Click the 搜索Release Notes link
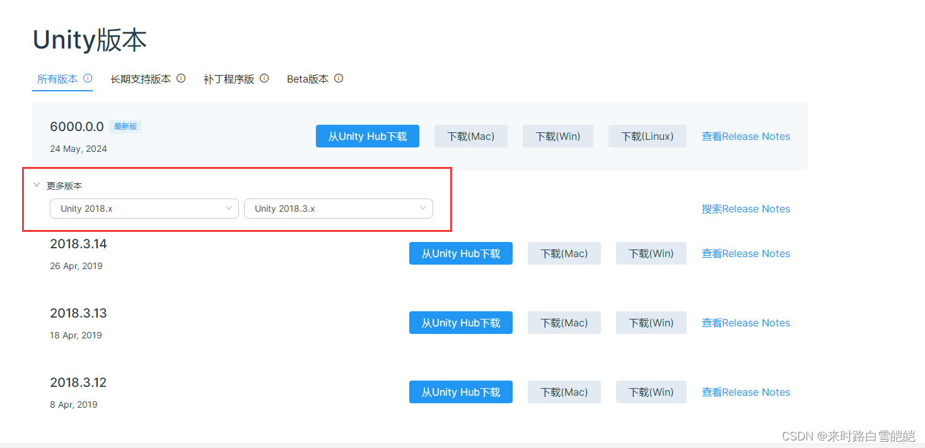 pyautogui.click(x=746, y=209)
